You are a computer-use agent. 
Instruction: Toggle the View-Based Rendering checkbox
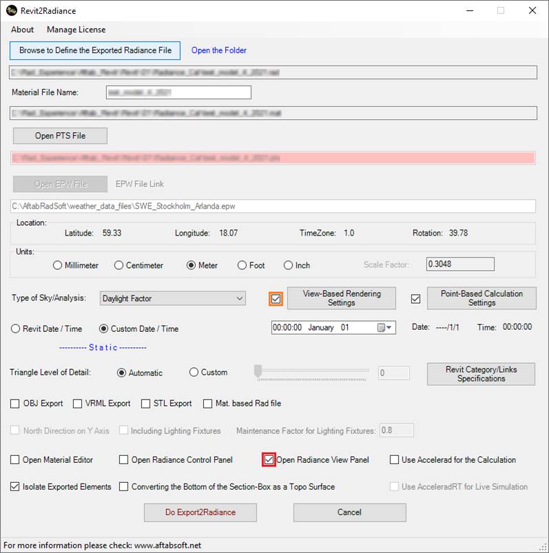[276, 299]
